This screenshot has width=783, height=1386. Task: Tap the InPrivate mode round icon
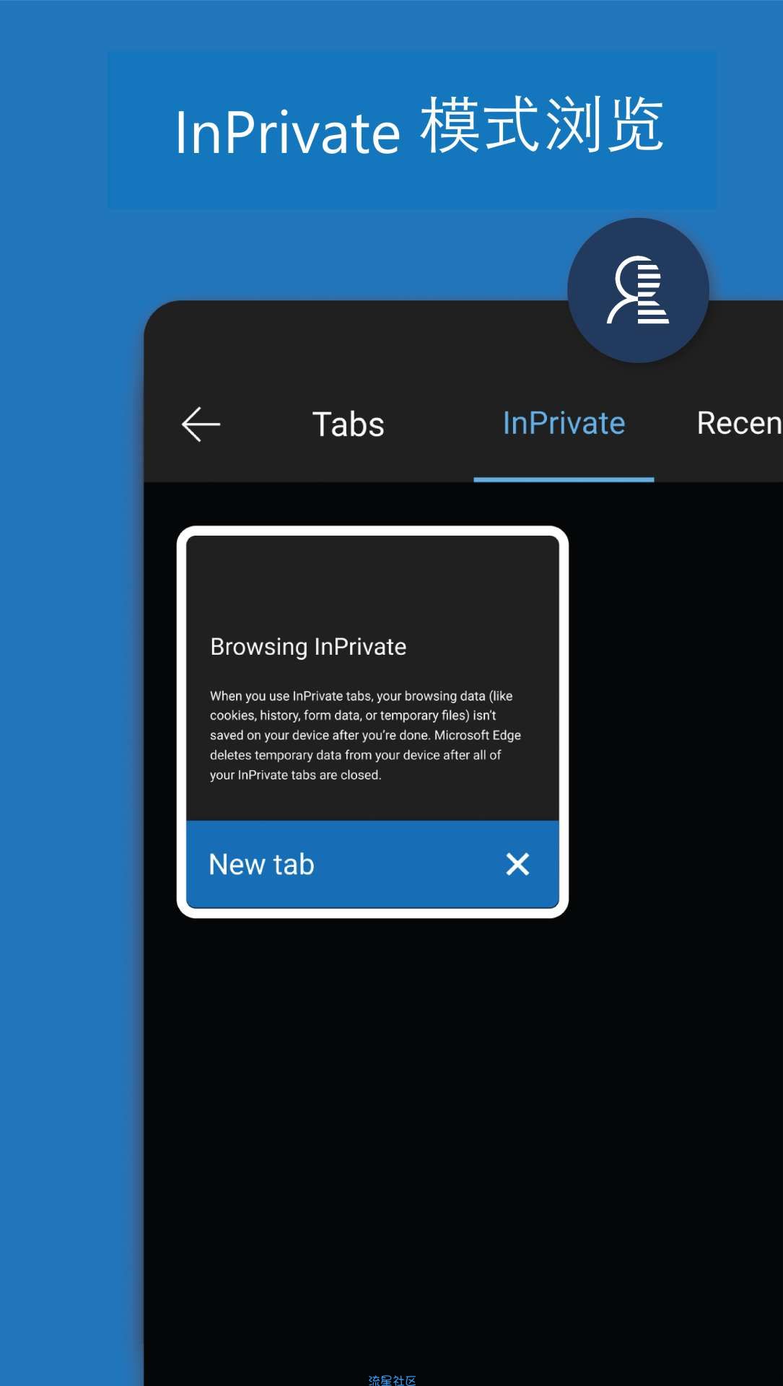coord(638,290)
